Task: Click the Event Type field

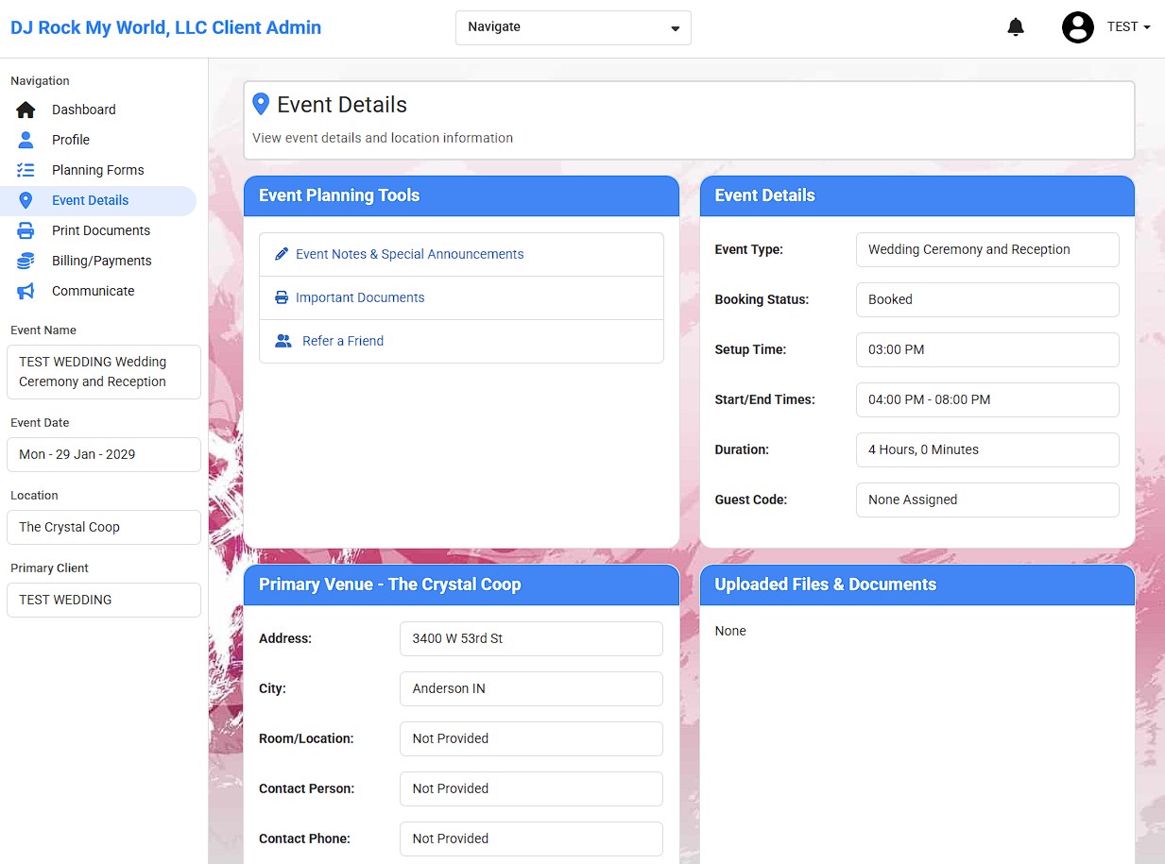Action: pyautogui.click(x=987, y=249)
